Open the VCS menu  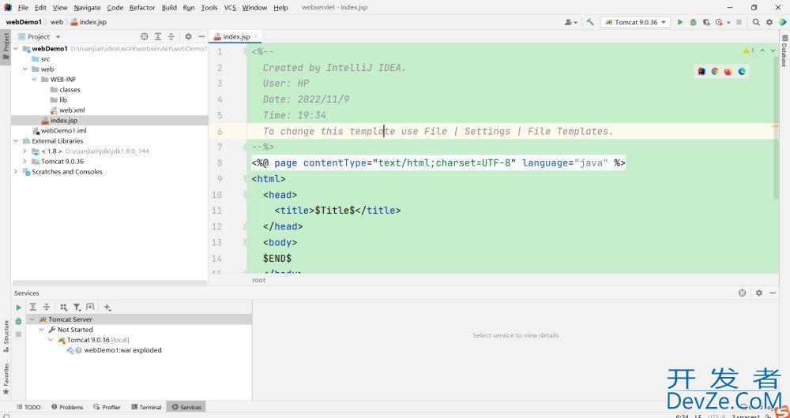pyautogui.click(x=230, y=8)
